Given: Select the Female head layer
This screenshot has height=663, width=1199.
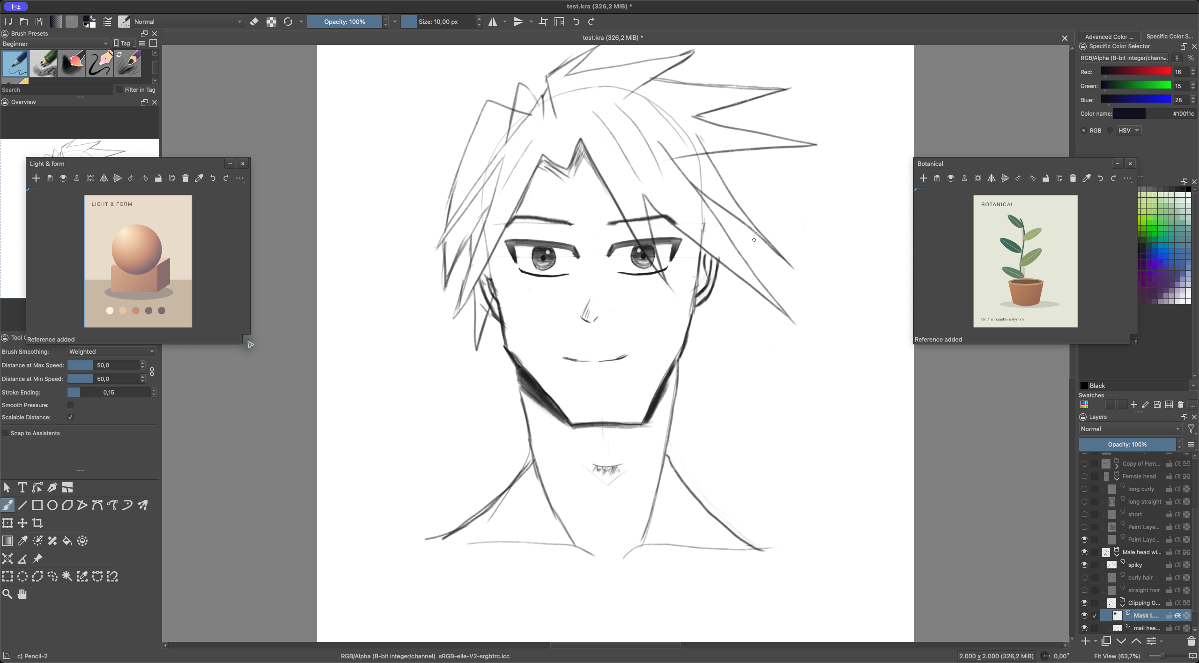Looking at the screenshot, I should point(1139,476).
